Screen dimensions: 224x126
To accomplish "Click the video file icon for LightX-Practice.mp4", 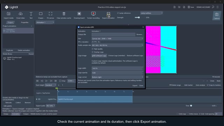I will 5,58.
